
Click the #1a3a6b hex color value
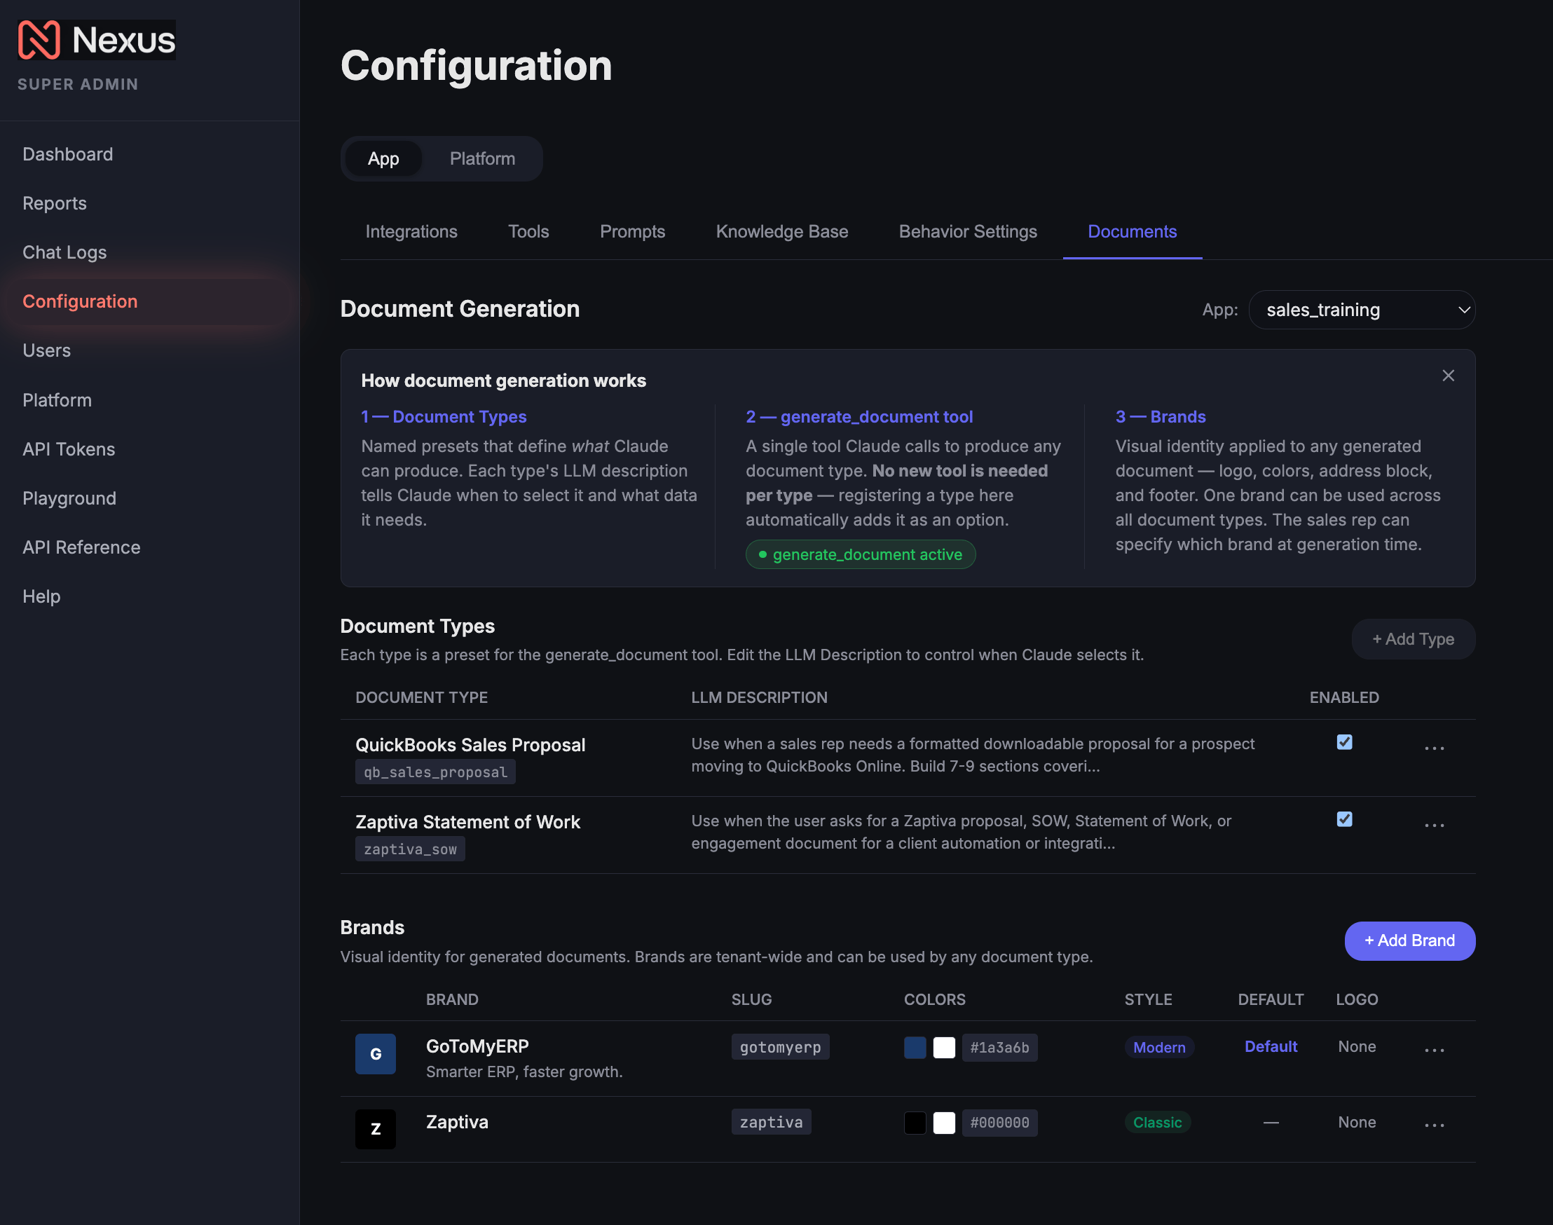[x=999, y=1047]
